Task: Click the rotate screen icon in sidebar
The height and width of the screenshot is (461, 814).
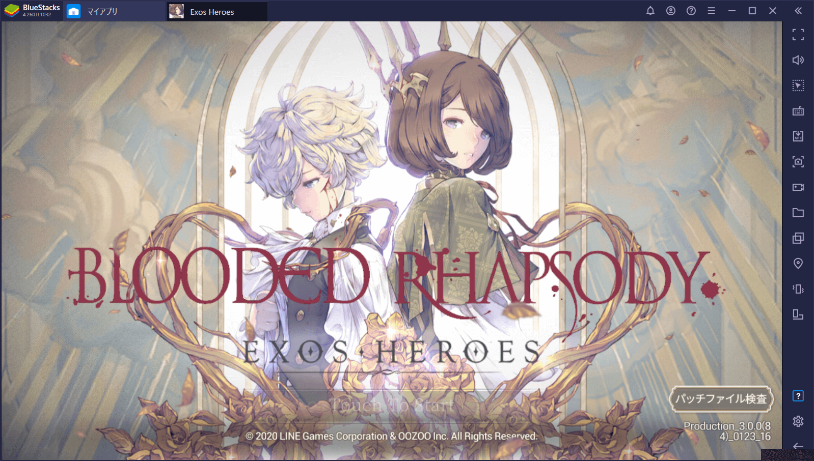Action: click(x=798, y=314)
